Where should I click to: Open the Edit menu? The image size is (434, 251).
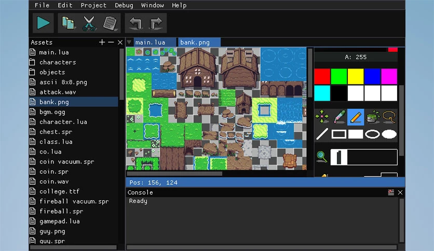(x=65, y=5)
